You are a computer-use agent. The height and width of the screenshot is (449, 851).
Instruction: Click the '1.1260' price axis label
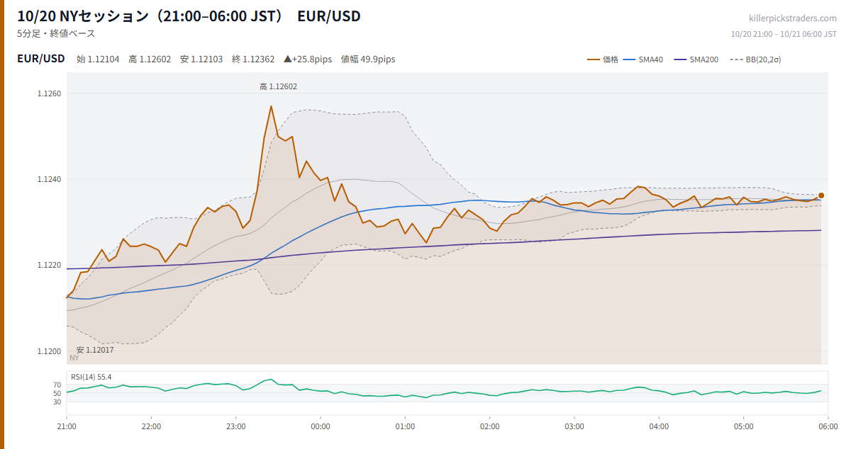click(49, 93)
